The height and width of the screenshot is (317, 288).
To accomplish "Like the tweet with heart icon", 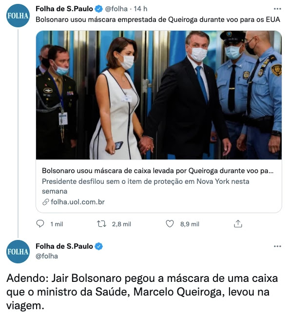I will pyautogui.click(x=170, y=224).
